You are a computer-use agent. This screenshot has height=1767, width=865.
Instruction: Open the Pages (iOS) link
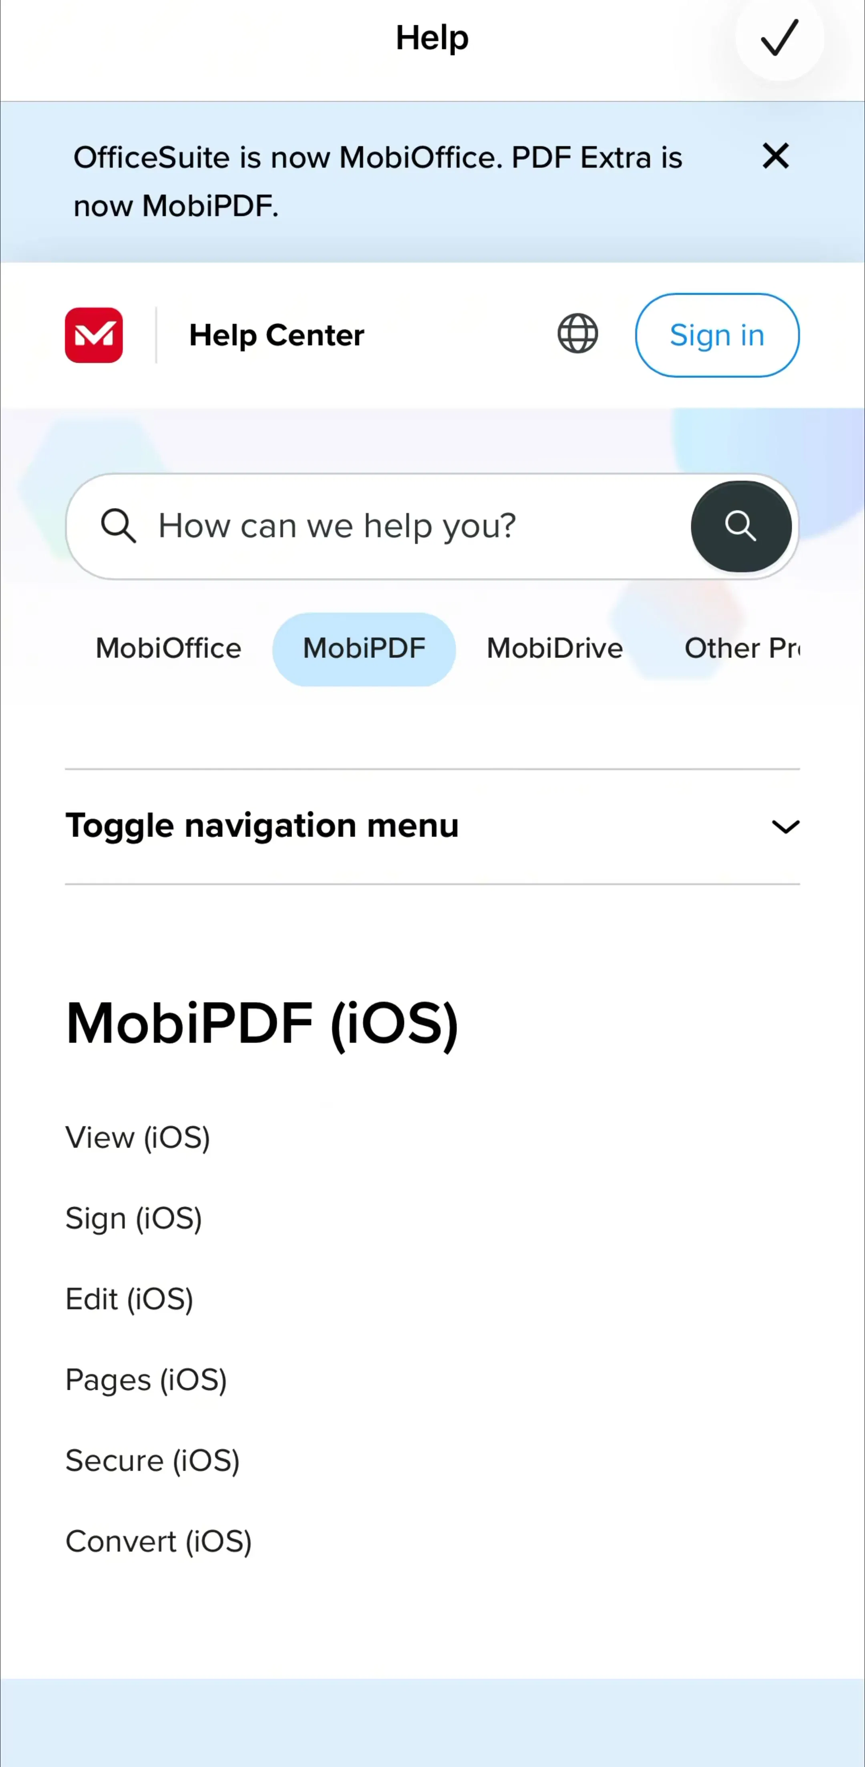(146, 1381)
